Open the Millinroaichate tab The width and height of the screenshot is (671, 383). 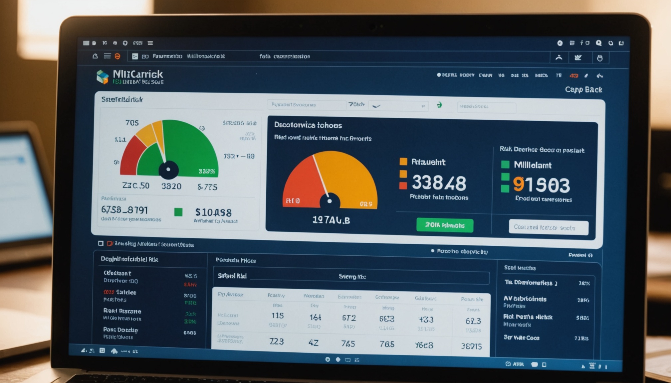tap(206, 56)
